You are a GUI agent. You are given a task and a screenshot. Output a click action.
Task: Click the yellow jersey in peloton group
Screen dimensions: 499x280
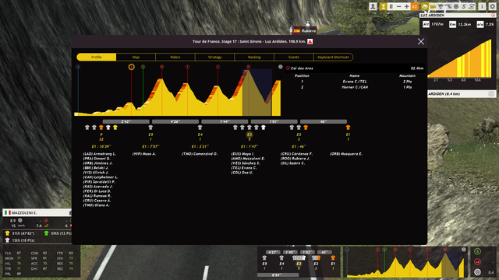(x=115, y=128)
